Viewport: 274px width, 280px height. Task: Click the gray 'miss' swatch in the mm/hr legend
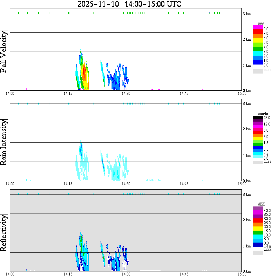tap(258, 163)
